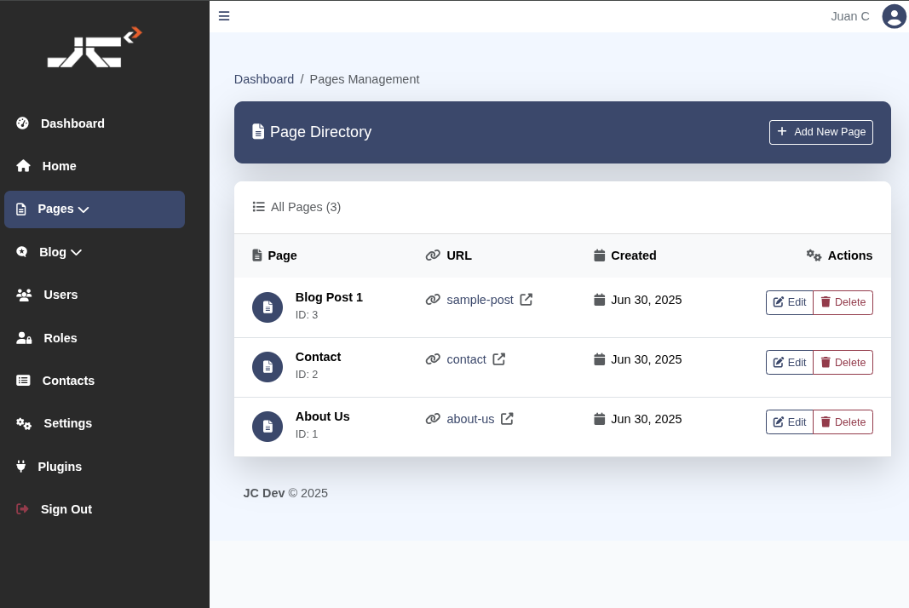The width and height of the screenshot is (909, 608).
Task: Click the Contact page title
Action: (x=319, y=357)
